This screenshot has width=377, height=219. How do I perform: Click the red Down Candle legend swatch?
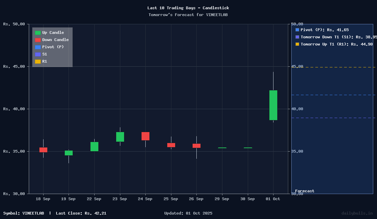coord(38,40)
